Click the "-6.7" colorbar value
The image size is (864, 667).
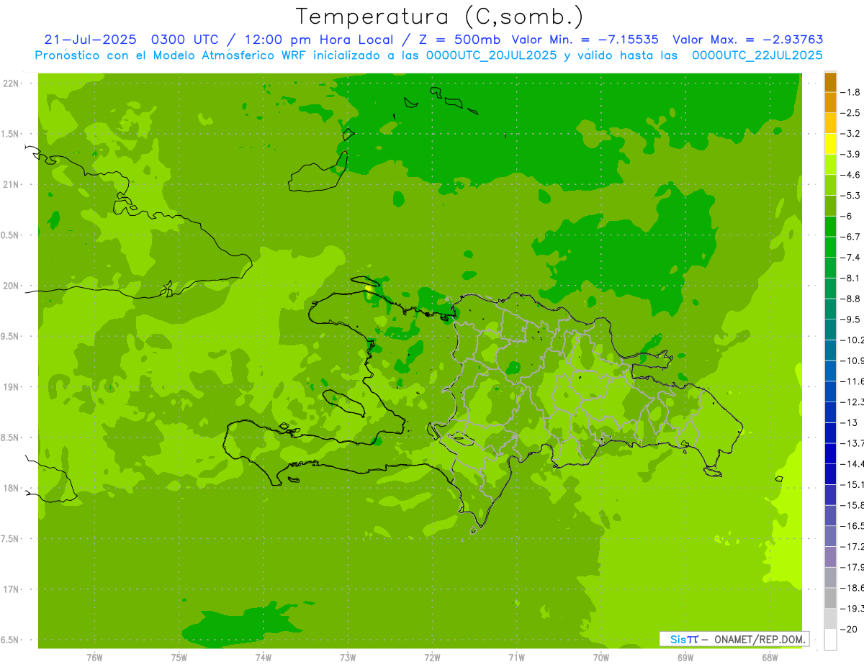tap(851, 237)
